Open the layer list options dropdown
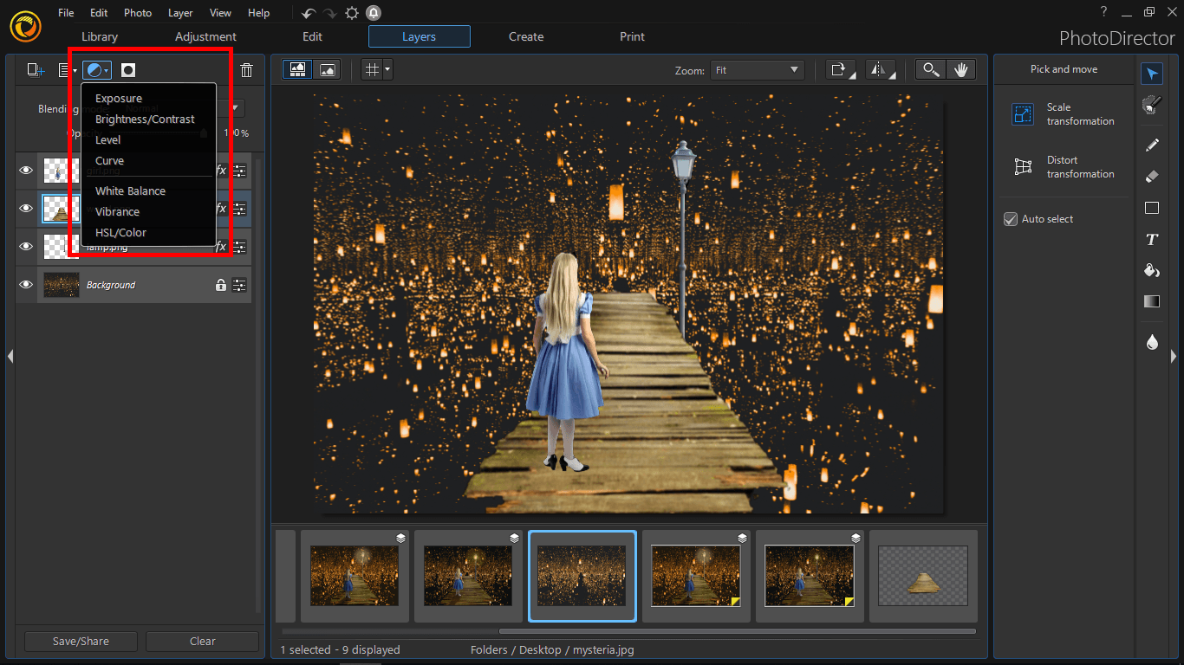This screenshot has width=1184, height=665. 68,70
